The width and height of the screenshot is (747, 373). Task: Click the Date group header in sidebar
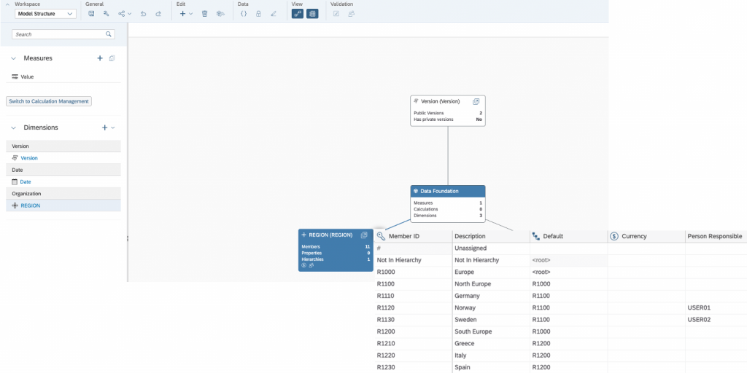coord(63,170)
